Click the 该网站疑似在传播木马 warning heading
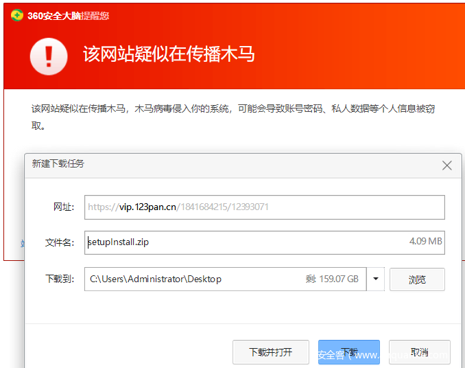Image resolution: width=465 pixels, height=368 pixels. (x=169, y=54)
